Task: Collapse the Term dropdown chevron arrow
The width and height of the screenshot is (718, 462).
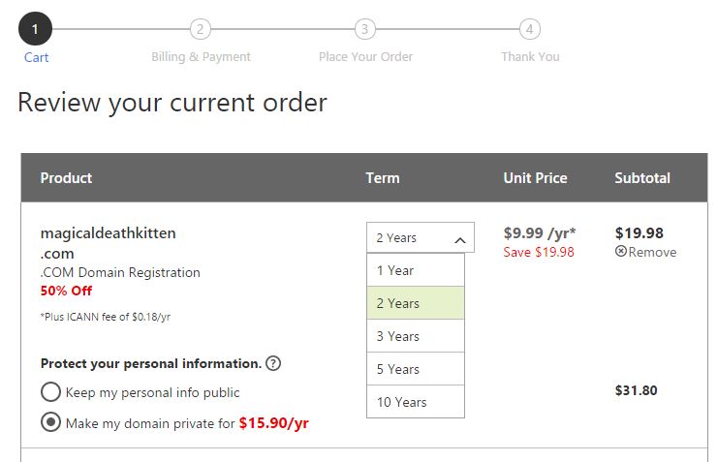Action: tap(460, 240)
